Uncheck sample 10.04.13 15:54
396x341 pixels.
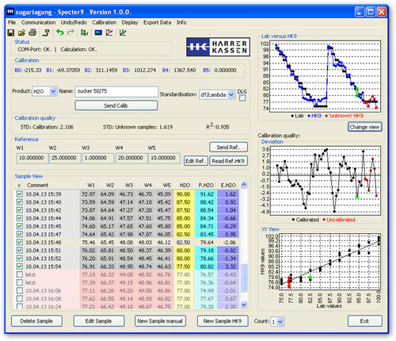click(x=20, y=266)
